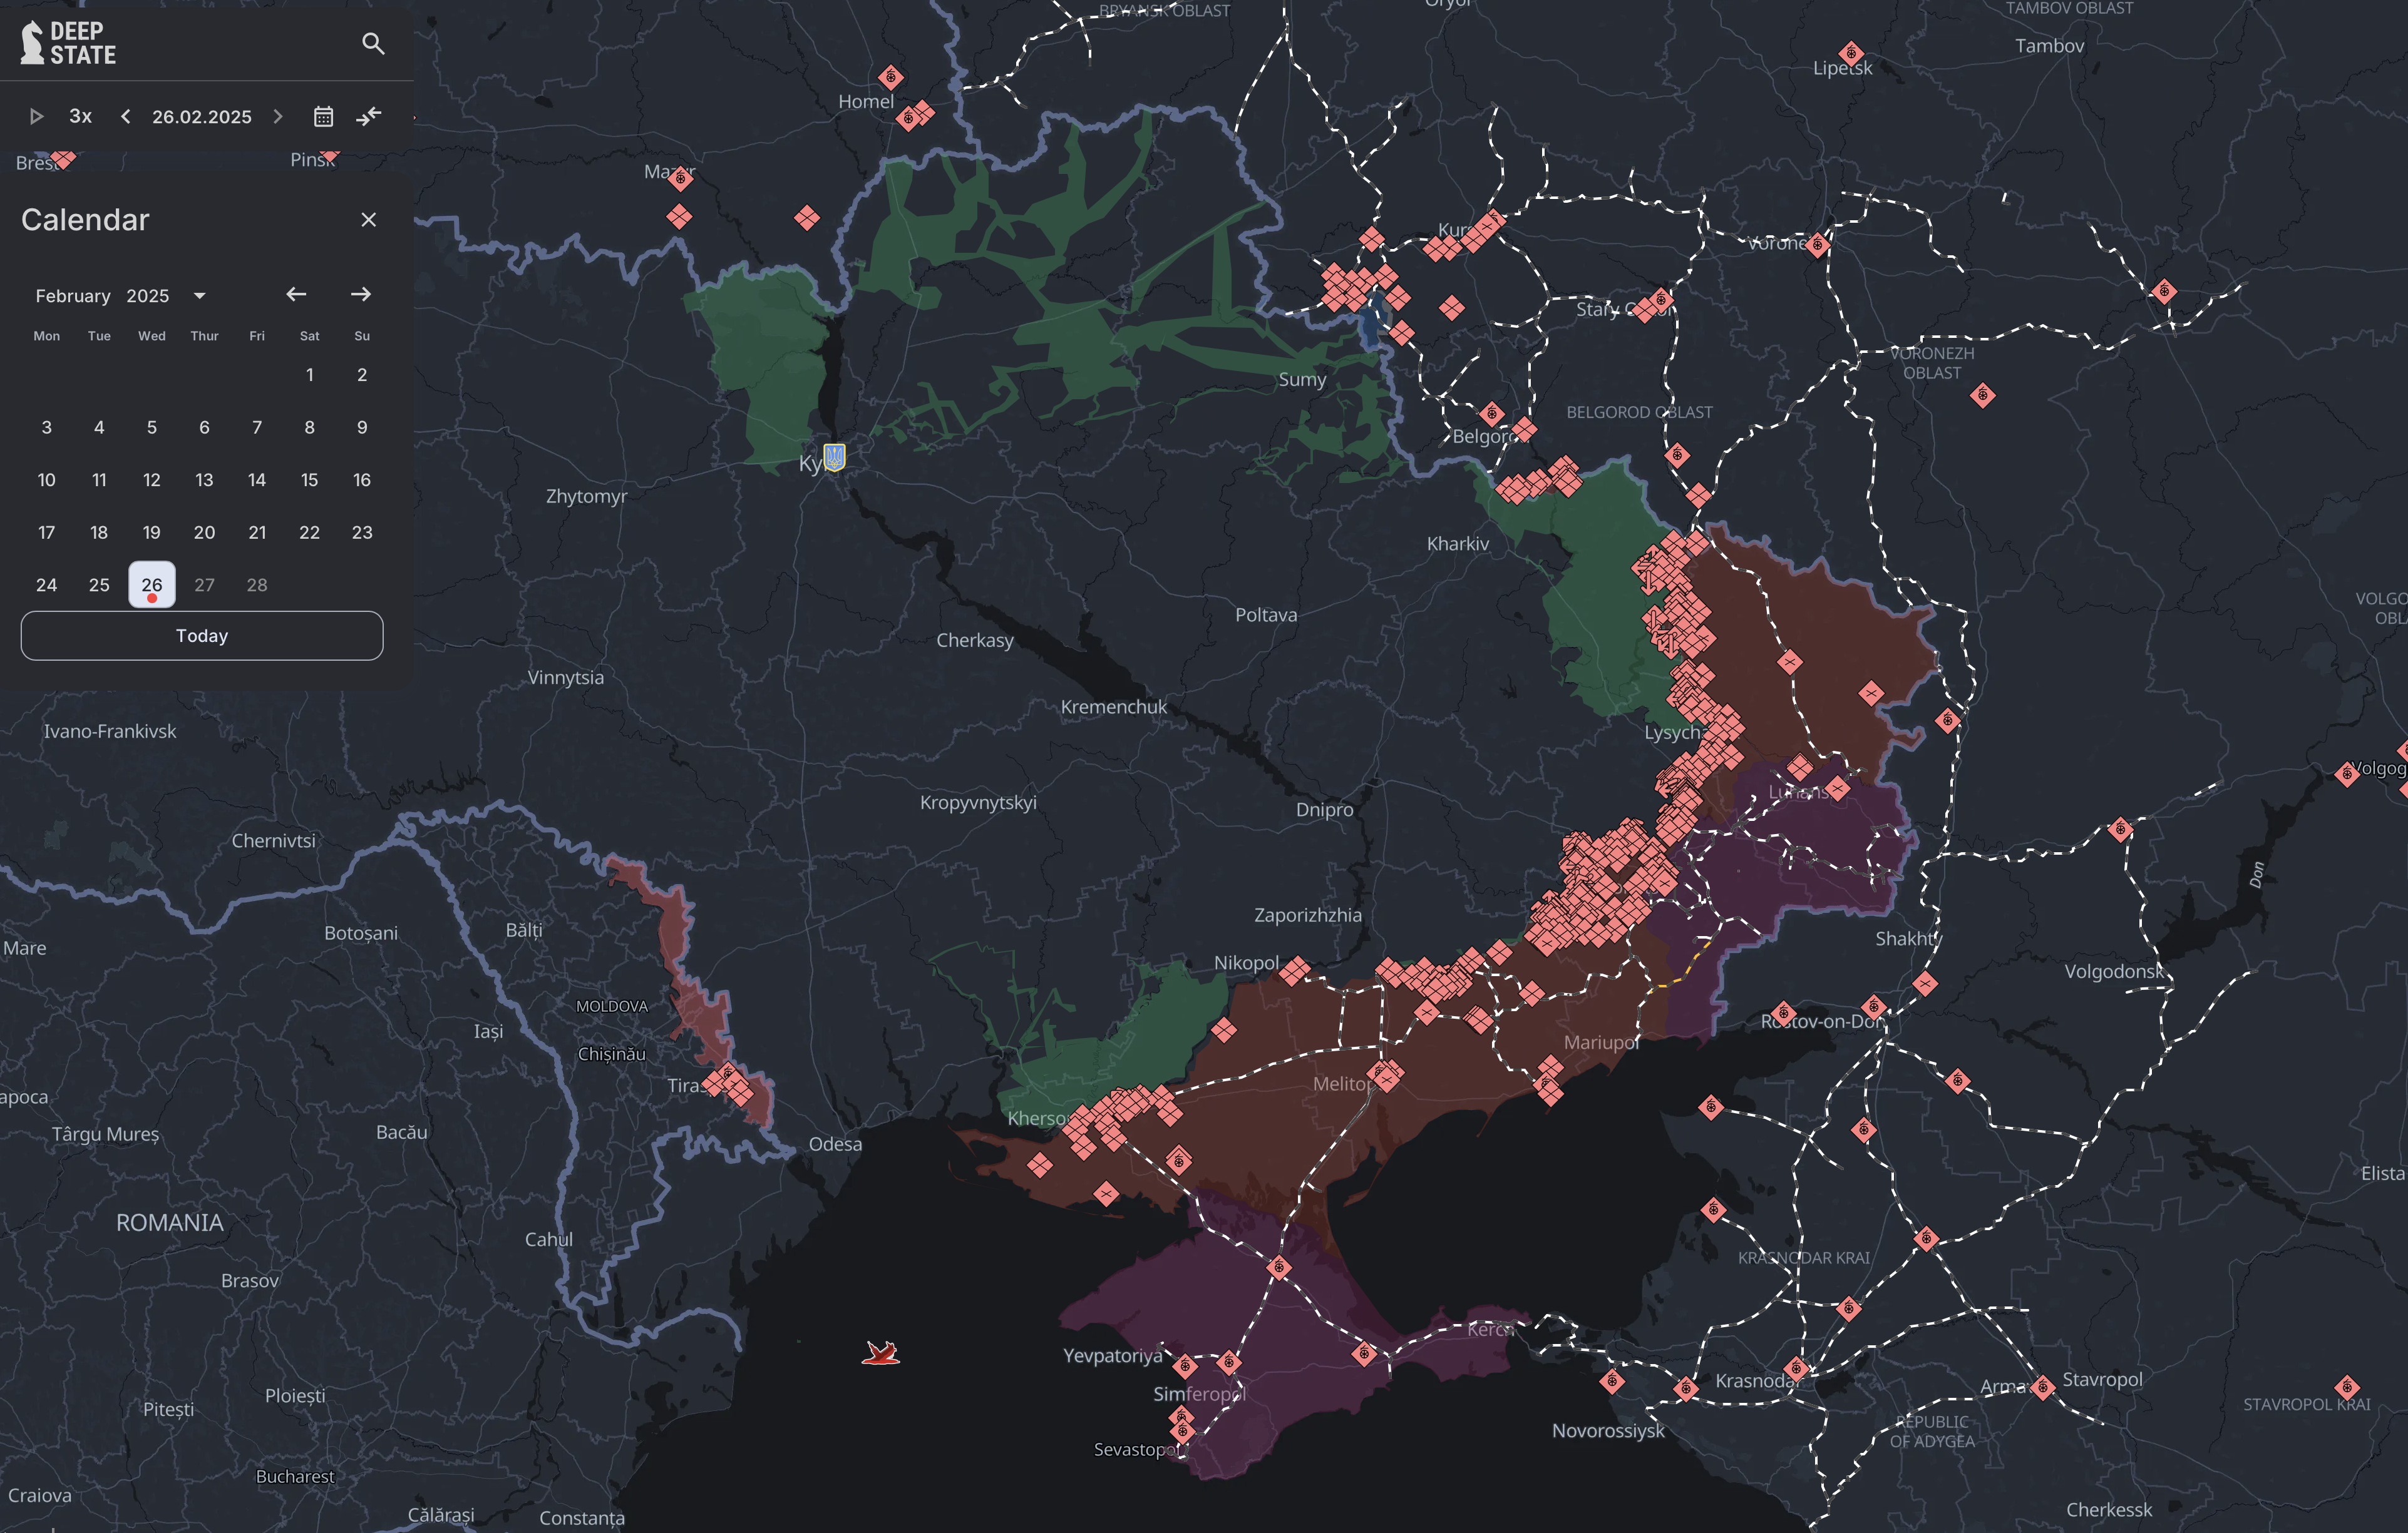Select February 1 in calendar
The image size is (2408, 1533).
(x=310, y=375)
